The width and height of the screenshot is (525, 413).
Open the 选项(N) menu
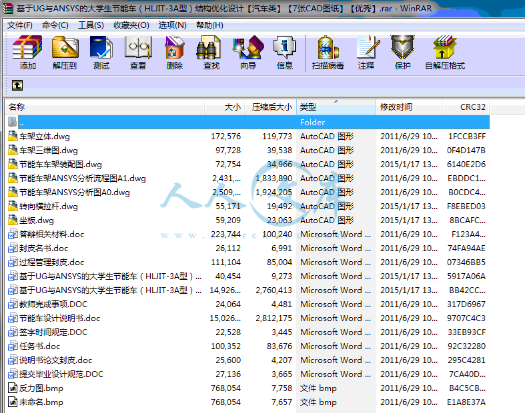pyautogui.click(x=172, y=25)
